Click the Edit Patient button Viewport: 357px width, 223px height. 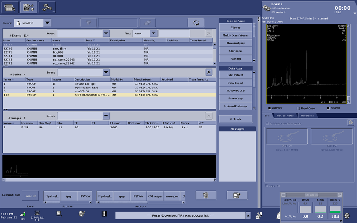coord(236,75)
